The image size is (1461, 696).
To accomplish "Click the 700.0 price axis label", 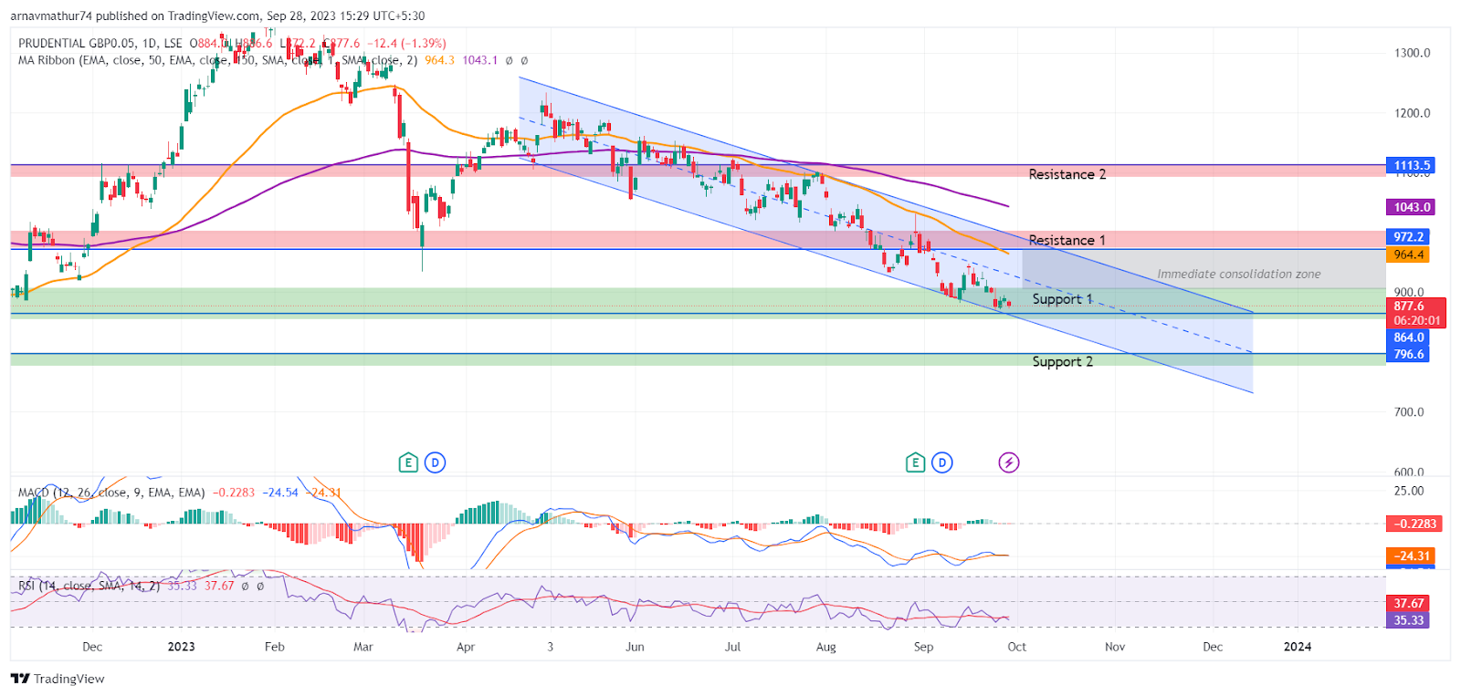I will (x=1409, y=412).
